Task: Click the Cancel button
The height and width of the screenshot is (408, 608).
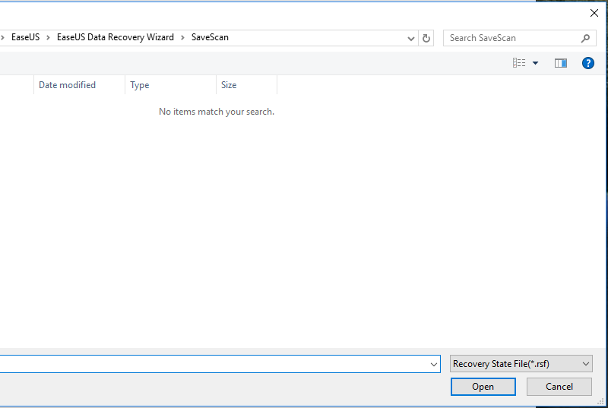Action: (x=559, y=387)
